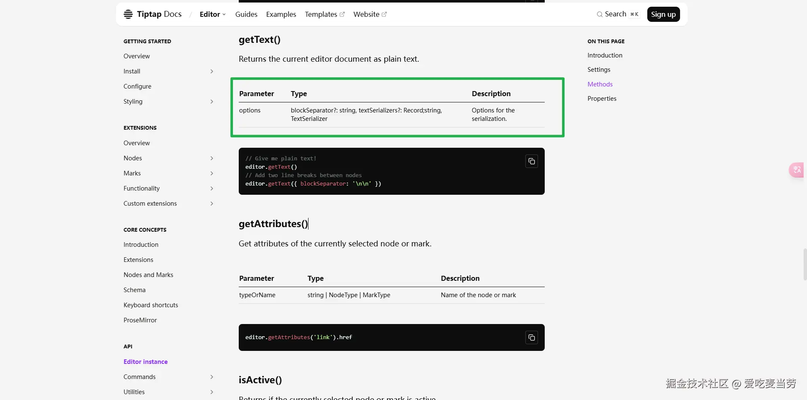Click the search magnifier icon
The width and height of the screenshot is (807, 400).
[600, 14]
